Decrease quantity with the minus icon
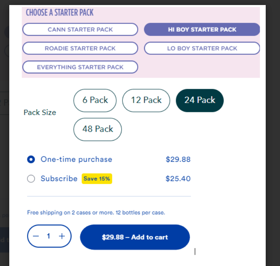Screen dimensions: 280x266 (36, 236)
